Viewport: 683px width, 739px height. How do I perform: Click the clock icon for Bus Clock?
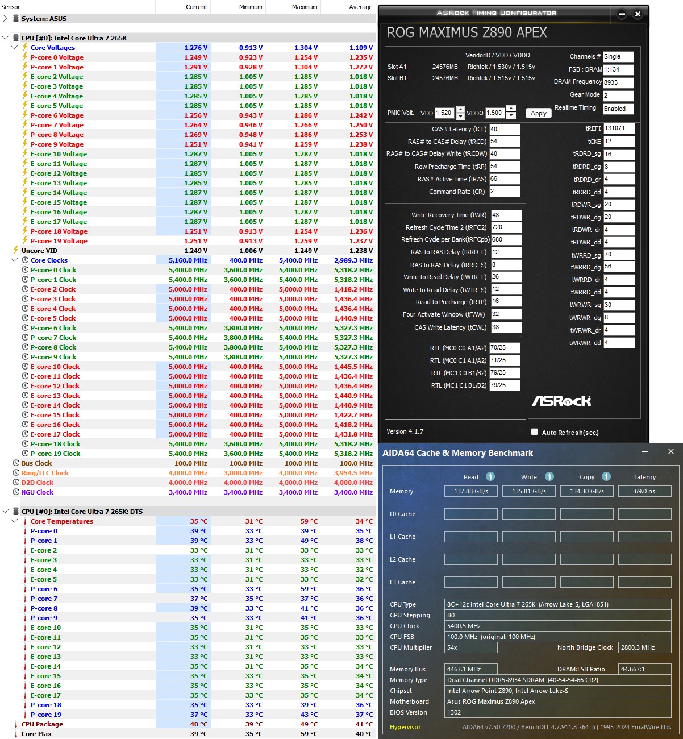tap(16, 463)
